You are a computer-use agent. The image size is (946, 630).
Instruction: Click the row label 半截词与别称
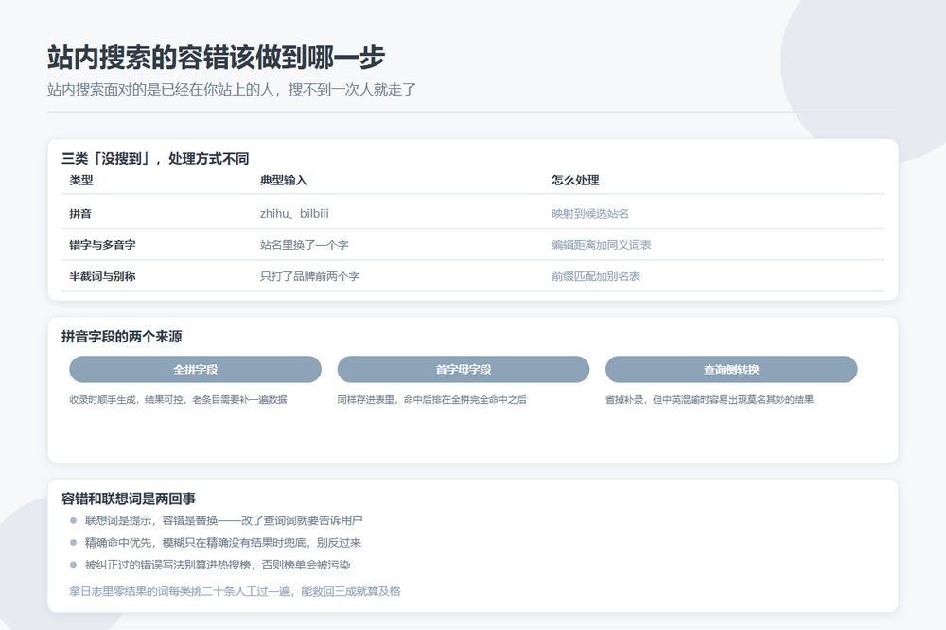point(102,276)
